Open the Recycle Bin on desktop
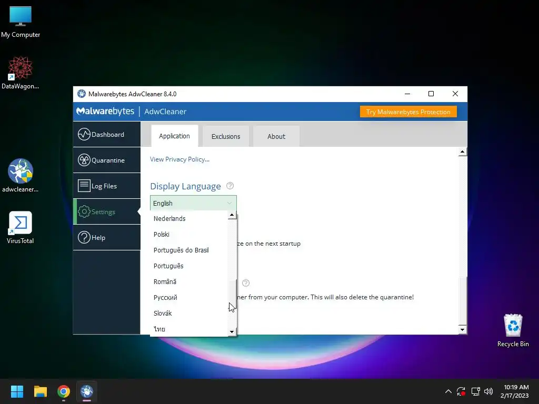 [513, 330]
